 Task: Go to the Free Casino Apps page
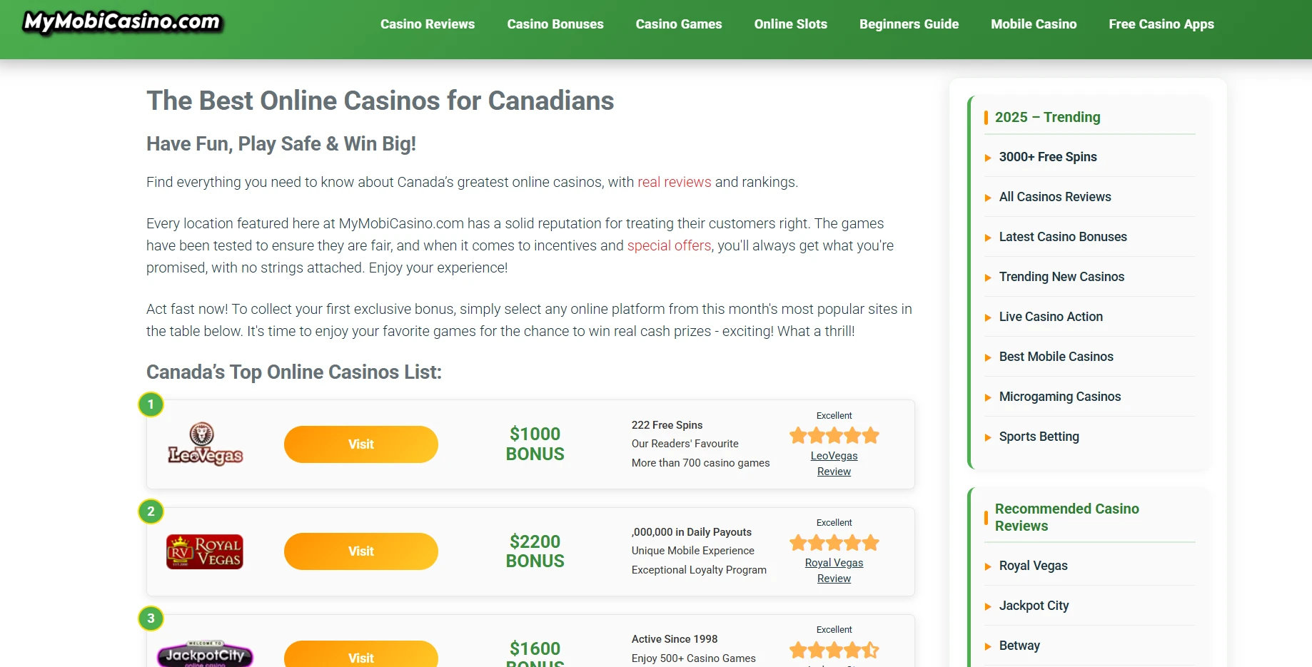pyautogui.click(x=1161, y=24)
